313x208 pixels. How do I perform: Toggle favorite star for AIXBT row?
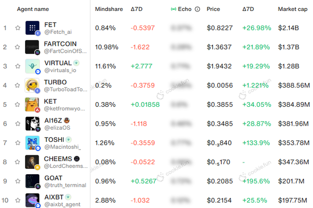(18, 200)
